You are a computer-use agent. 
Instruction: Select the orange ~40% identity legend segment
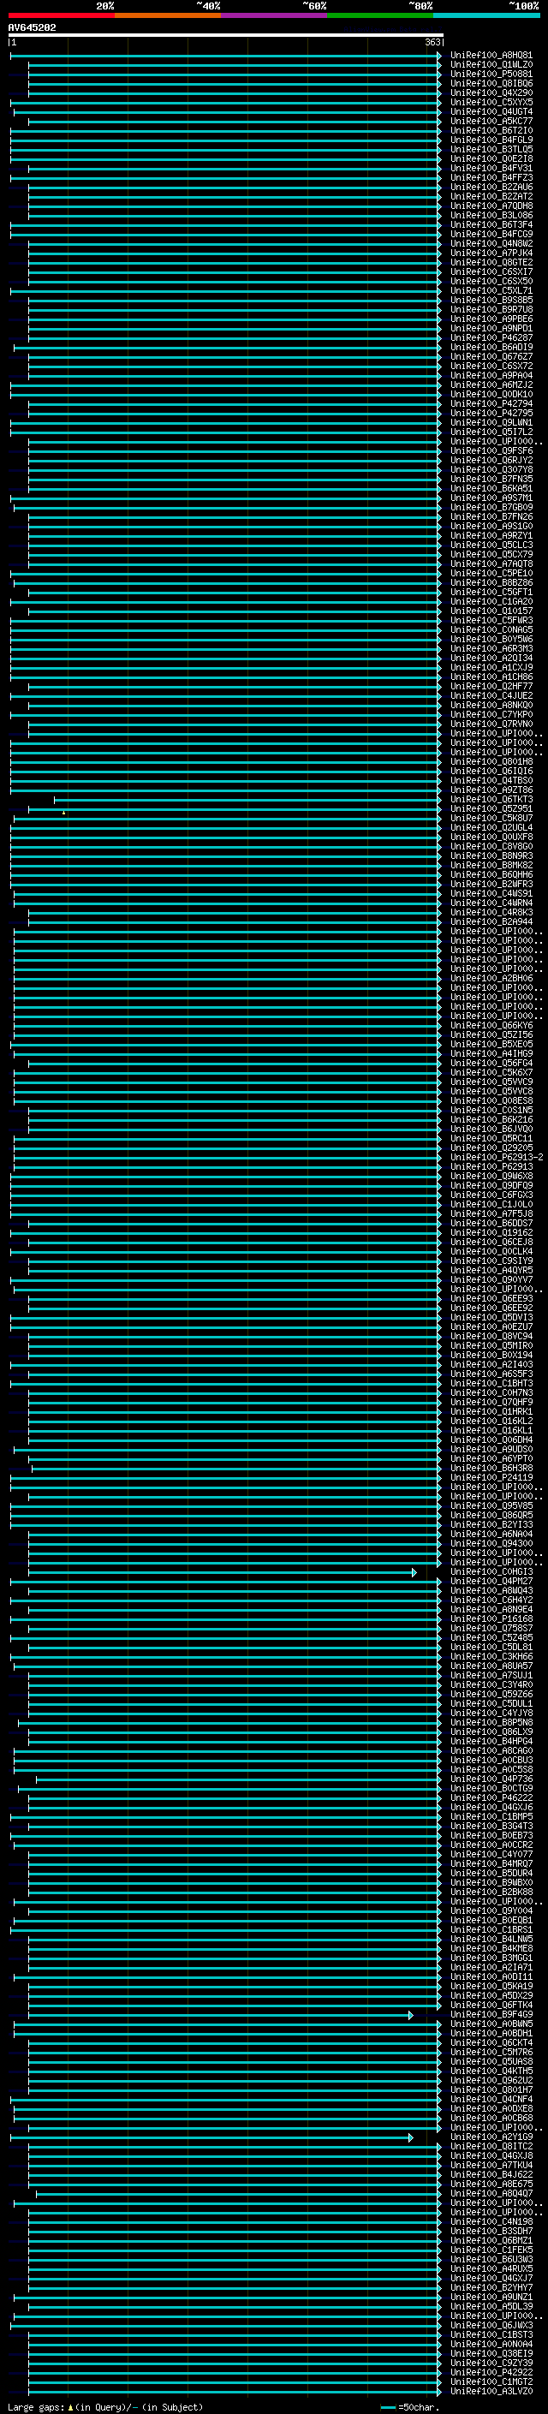click(x=168, y=16)
